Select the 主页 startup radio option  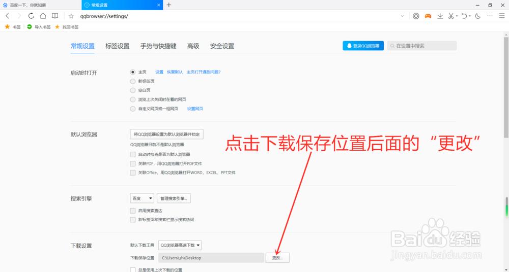[132, 72]
